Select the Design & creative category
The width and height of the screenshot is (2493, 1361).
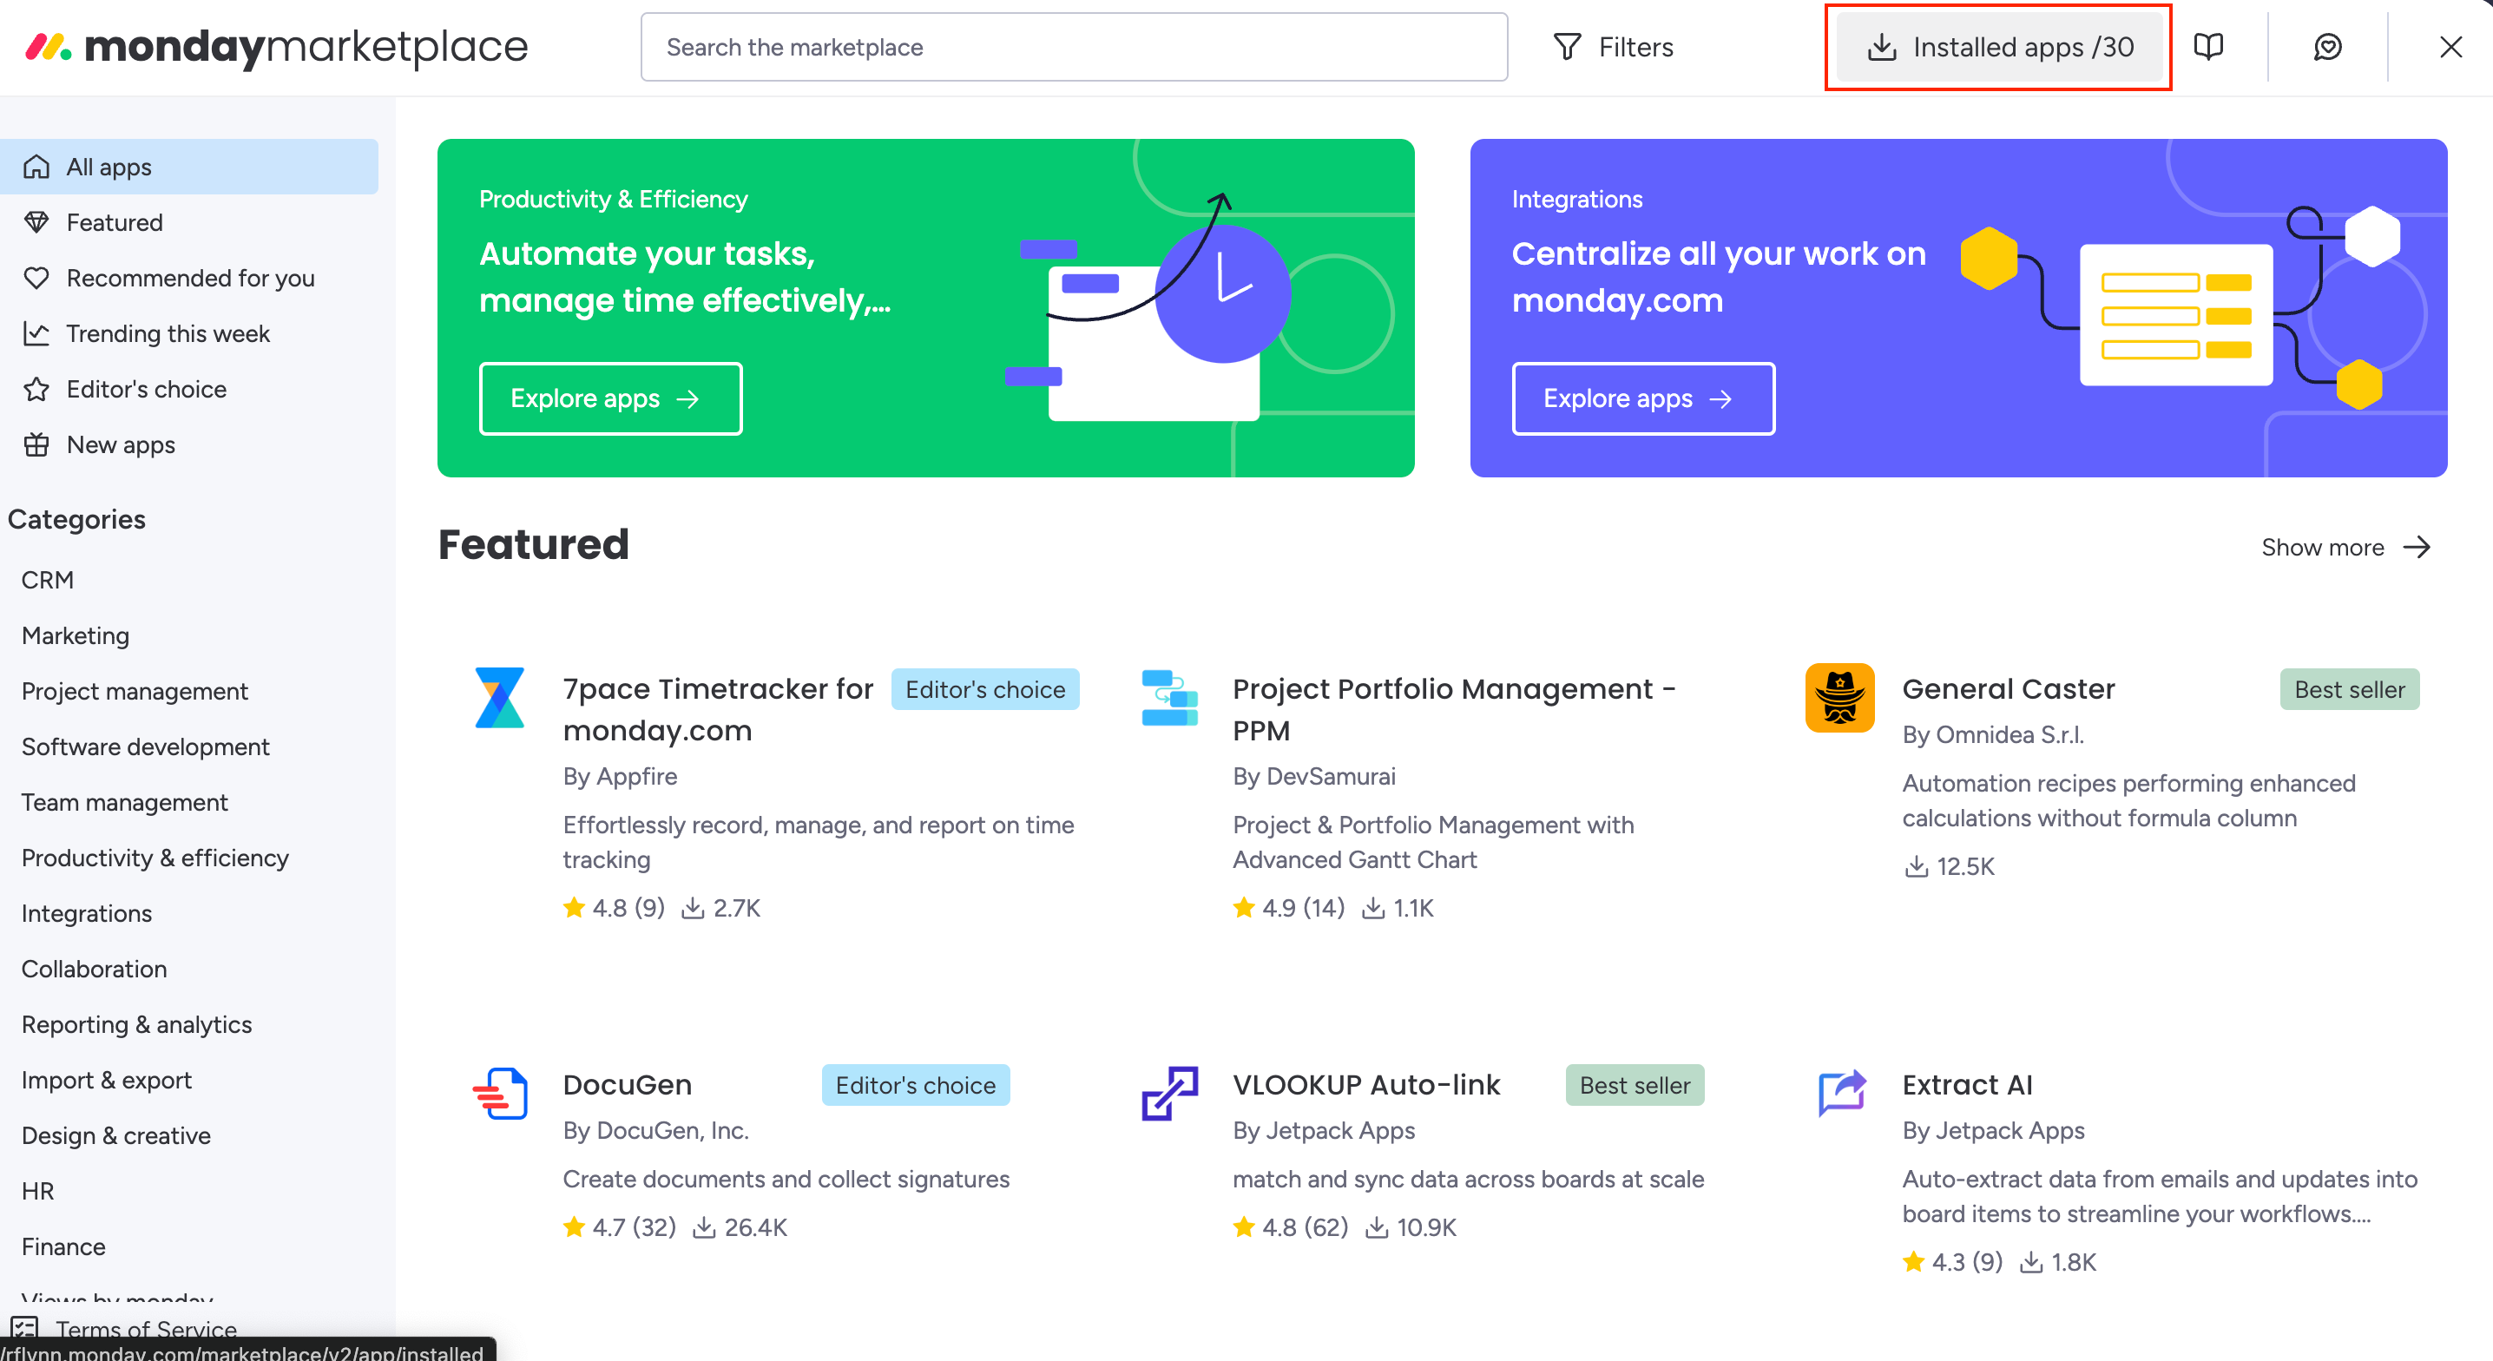point(116,1135)
